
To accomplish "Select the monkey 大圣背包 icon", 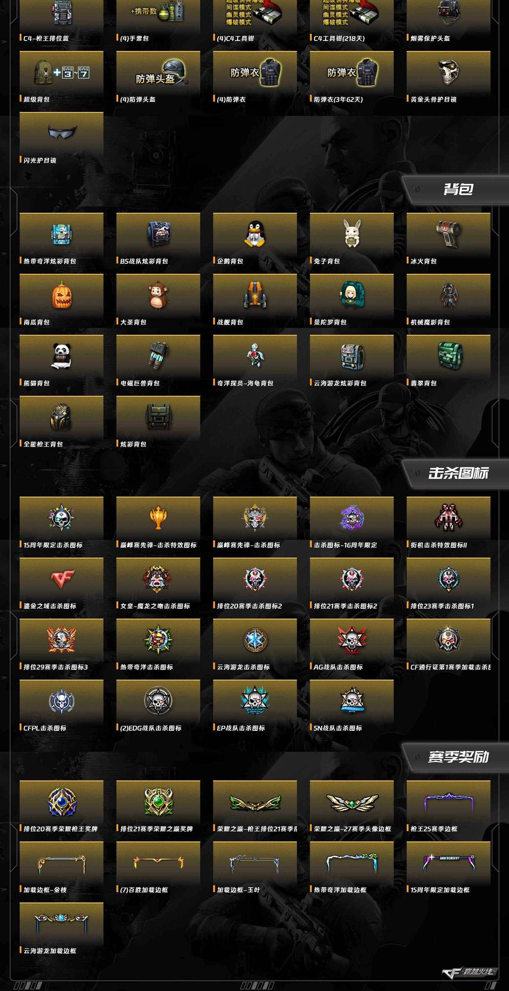I will click(158, 295).
